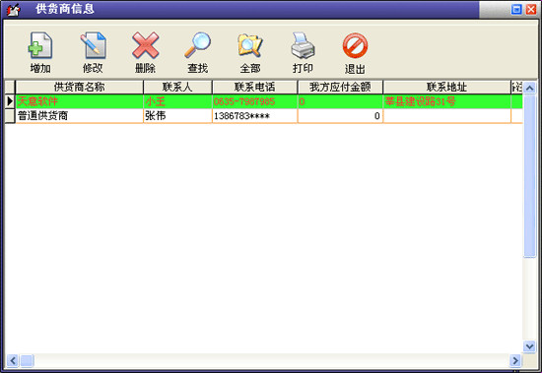Click the row selector beside 普通供货商

coord(10,116)
